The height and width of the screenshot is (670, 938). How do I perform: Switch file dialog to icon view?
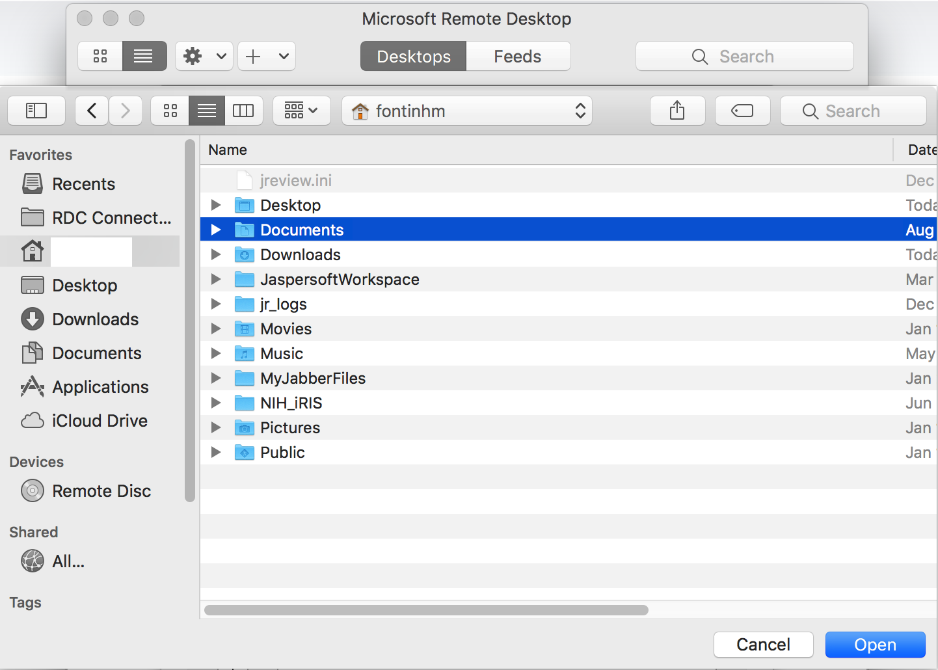170,111
